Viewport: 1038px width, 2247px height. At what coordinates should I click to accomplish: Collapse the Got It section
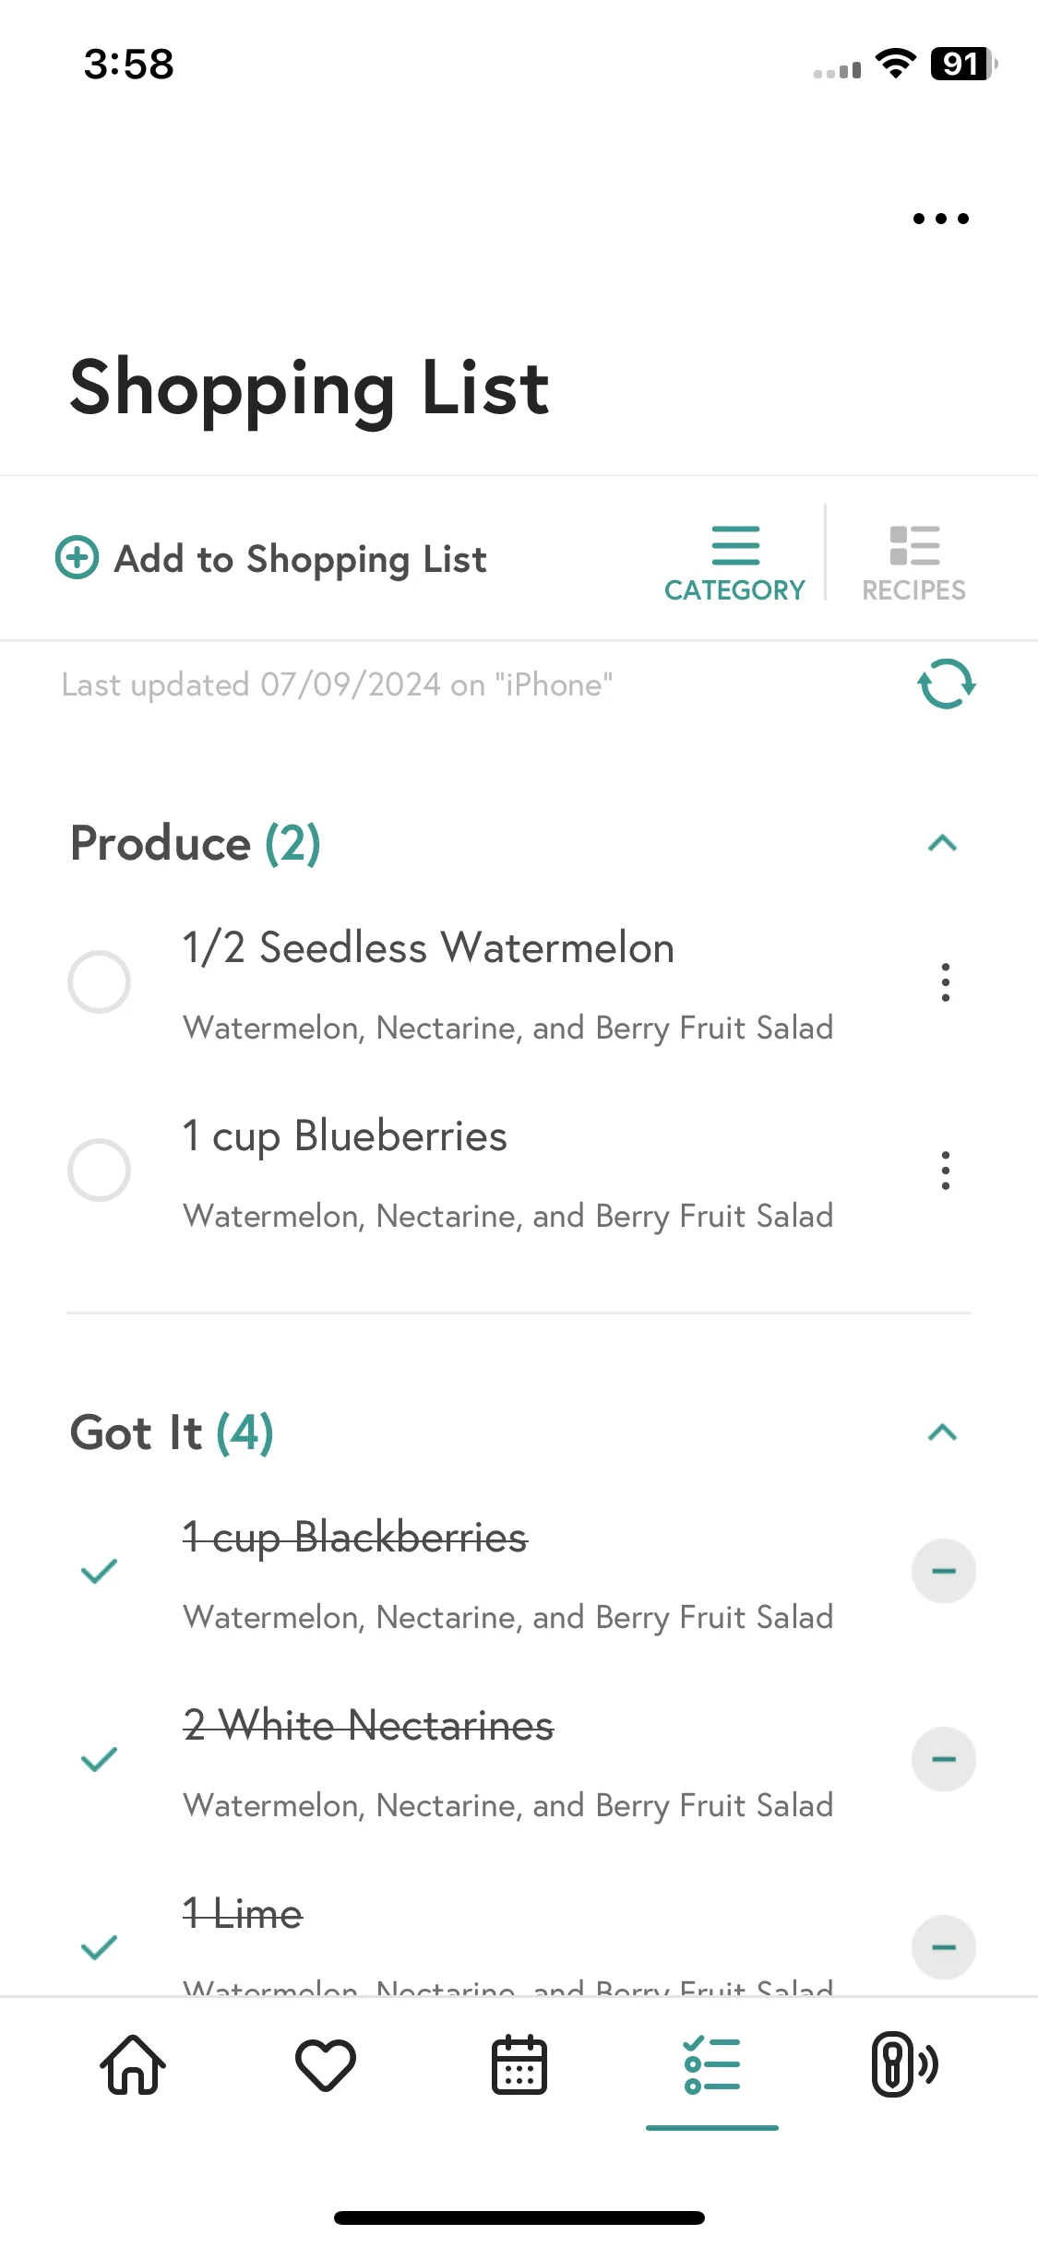pyautogui.click(x=942, y=1433)
